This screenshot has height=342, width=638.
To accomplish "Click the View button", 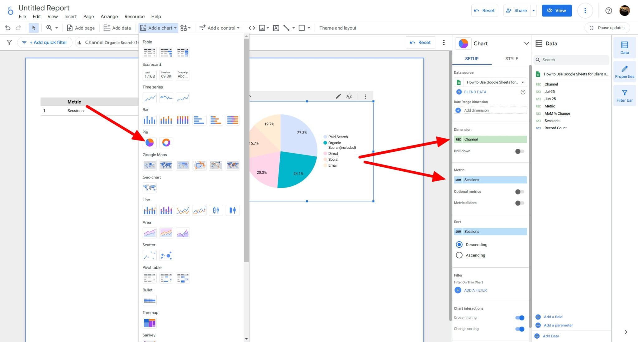I will (557, 10).
